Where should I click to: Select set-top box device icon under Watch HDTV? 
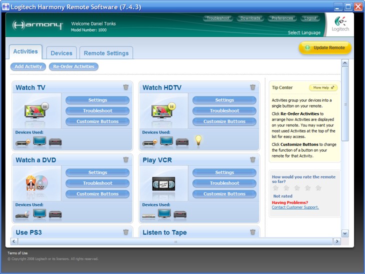coord(149,142)
